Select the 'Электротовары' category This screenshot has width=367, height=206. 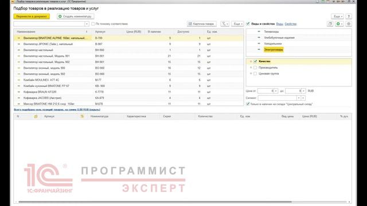[274, 50]
